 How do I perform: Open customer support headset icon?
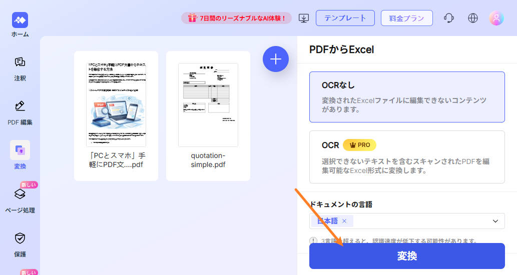click(x=449, y=18)
